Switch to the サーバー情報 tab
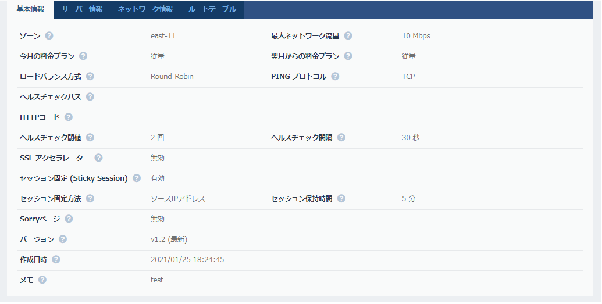This screenshot has height=304, width=602. (82, 9)
